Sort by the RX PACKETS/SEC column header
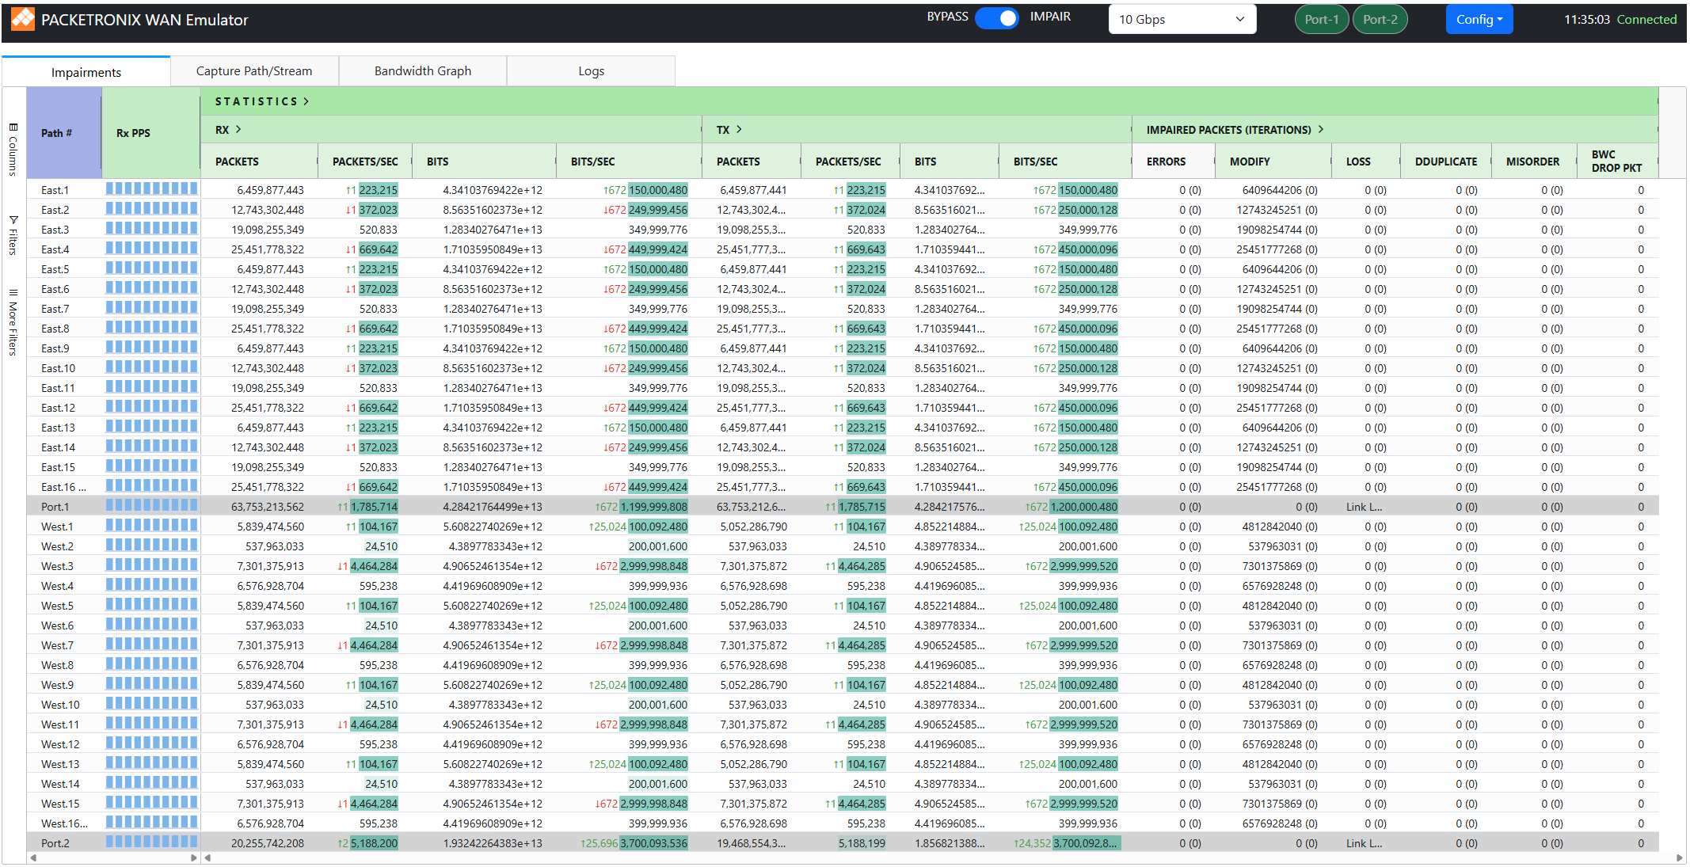 [365, 162]
